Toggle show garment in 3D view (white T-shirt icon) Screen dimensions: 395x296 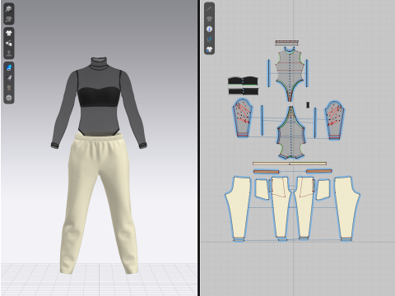(9, 33)
